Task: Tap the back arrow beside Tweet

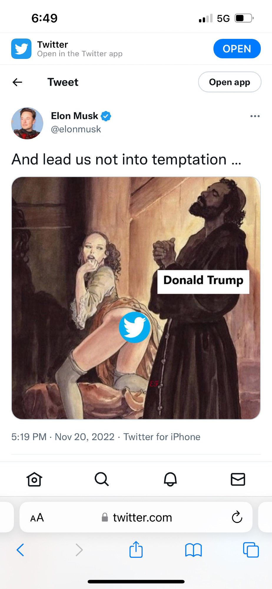Action: [17, 82]
